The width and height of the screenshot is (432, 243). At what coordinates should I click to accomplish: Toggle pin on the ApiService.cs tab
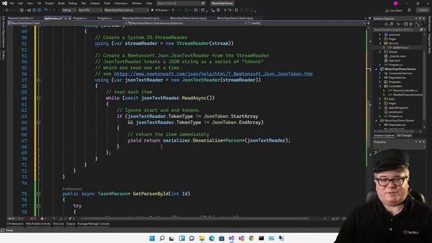coord(65,18)
